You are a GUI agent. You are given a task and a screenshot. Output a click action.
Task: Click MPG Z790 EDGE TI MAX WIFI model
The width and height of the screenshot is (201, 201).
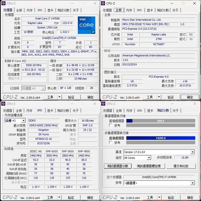coord(145,24)
